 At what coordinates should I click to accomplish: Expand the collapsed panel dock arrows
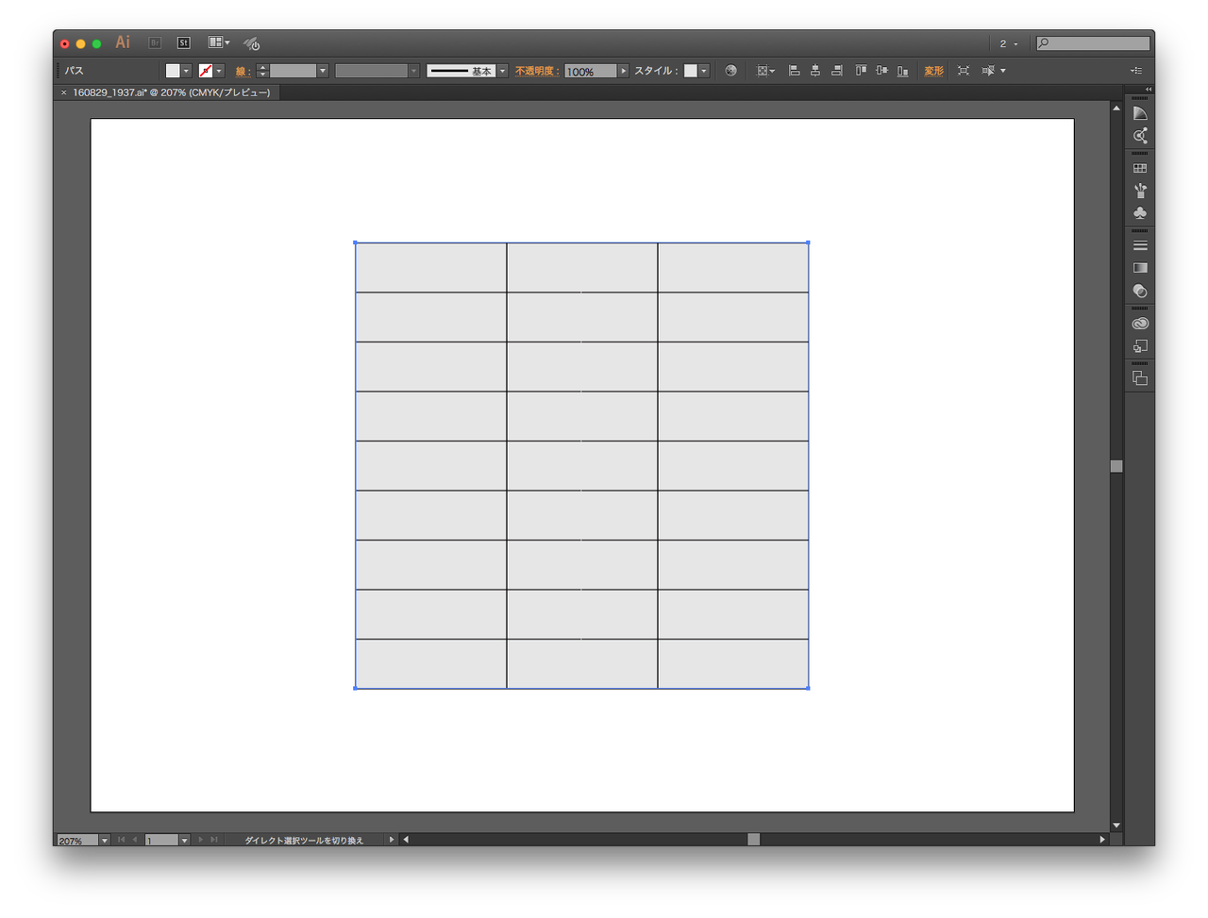(x=1149, y=90)
